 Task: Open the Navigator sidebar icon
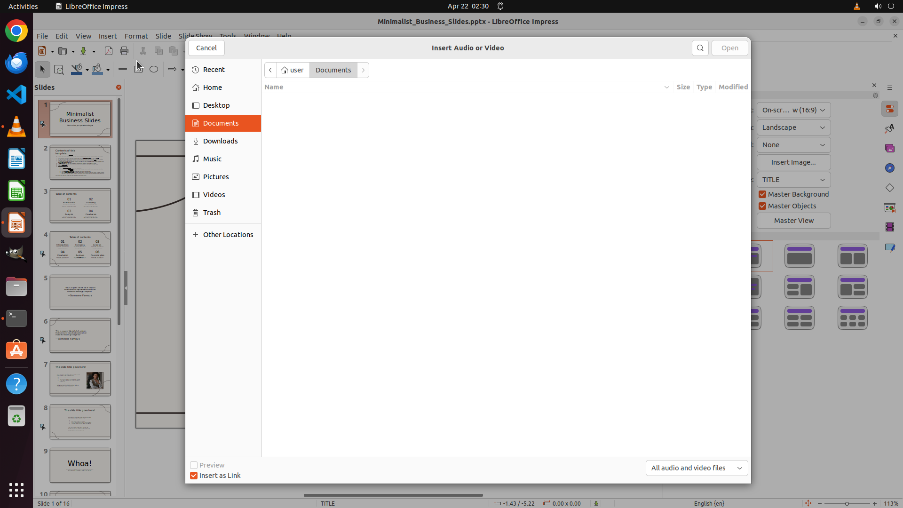889,168
